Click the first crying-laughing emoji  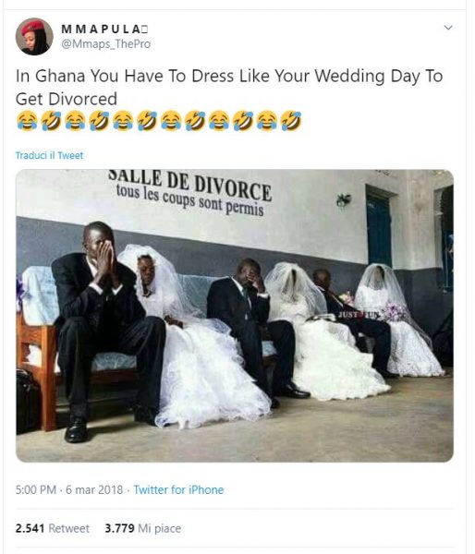pos(27,121)
